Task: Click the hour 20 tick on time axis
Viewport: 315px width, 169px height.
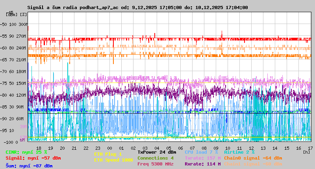Action: (62, 148)
